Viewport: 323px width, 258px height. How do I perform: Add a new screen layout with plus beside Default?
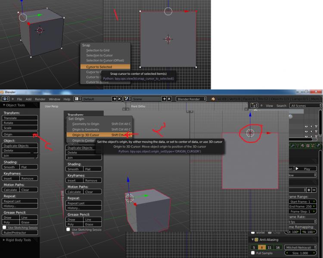(115, 99)
